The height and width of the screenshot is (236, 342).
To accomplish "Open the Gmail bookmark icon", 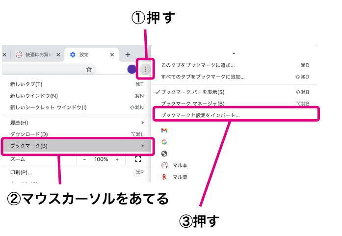I will (164, 131).
